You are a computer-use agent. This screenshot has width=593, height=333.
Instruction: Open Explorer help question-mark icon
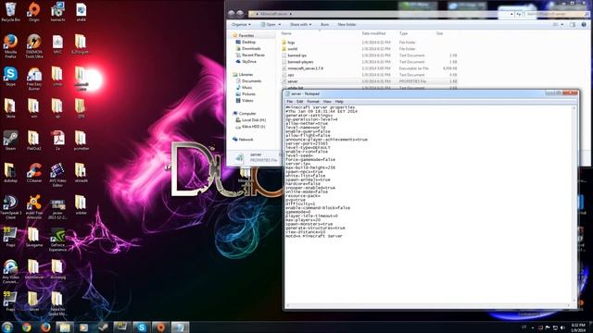584,25
